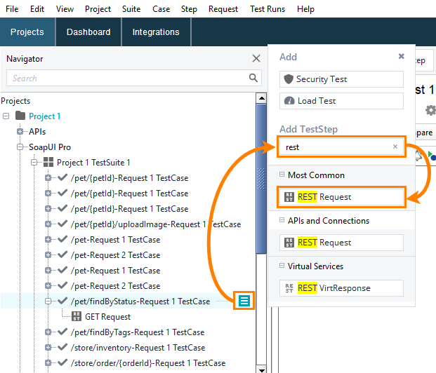Click the Navigator scrollbar up arrow

click(261, 98)
